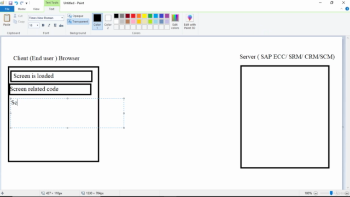Click the Text Tools contextual tab
The height and width of the screenshot is (197, 350).
(x=52, y=3)
